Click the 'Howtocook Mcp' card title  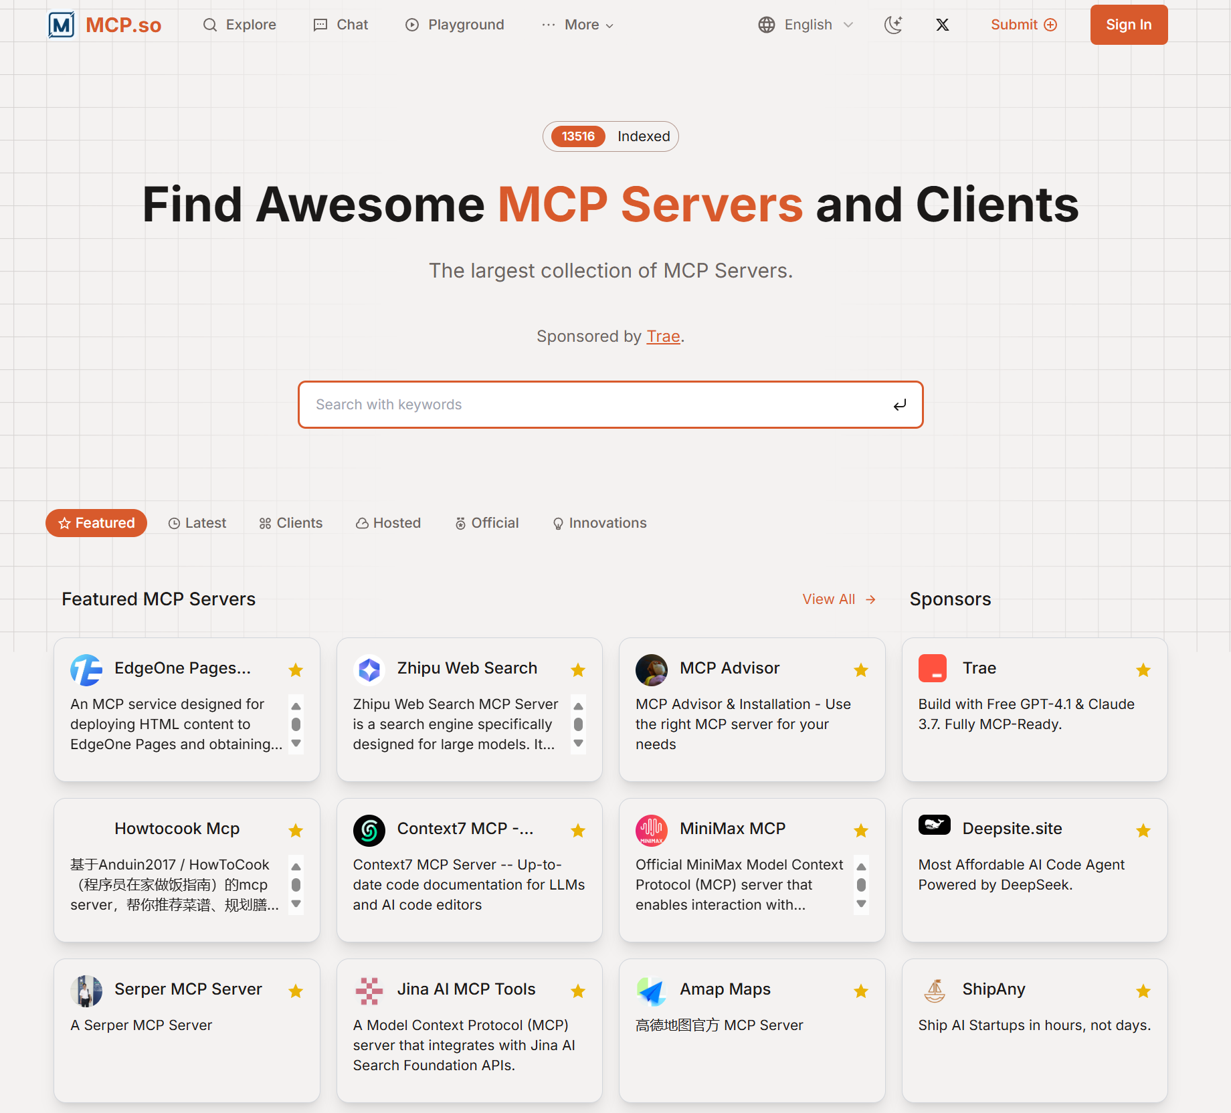(177, 829)
